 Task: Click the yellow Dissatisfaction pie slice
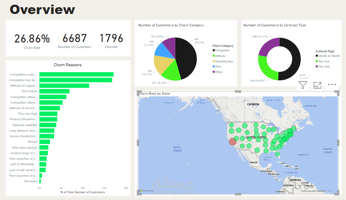click(x=163, y=64)
